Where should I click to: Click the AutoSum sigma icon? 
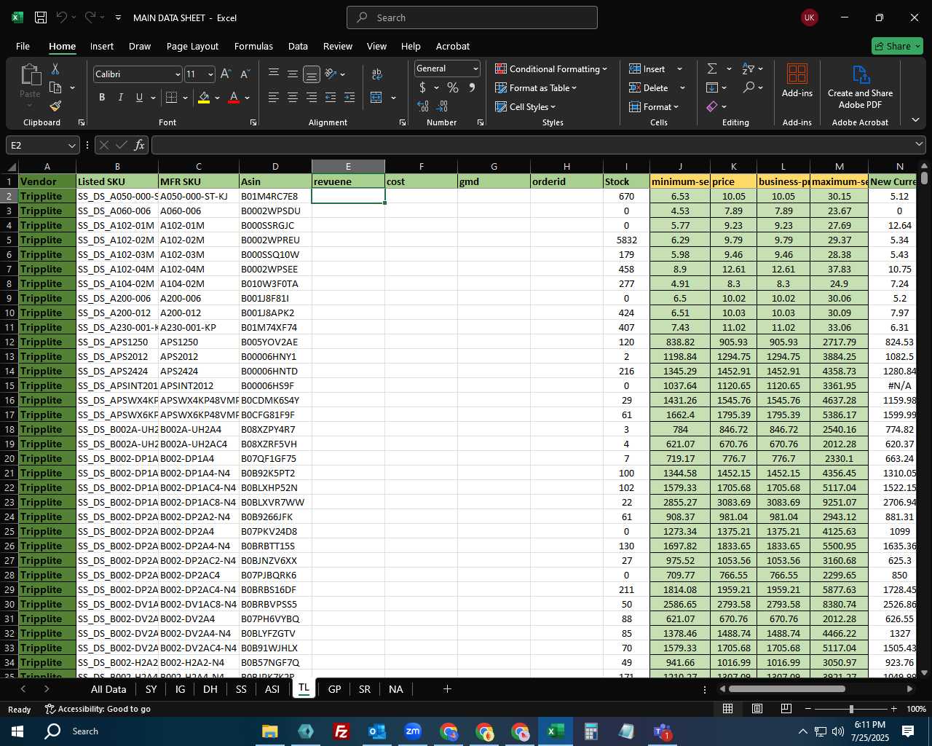click(x=712, y=68)
